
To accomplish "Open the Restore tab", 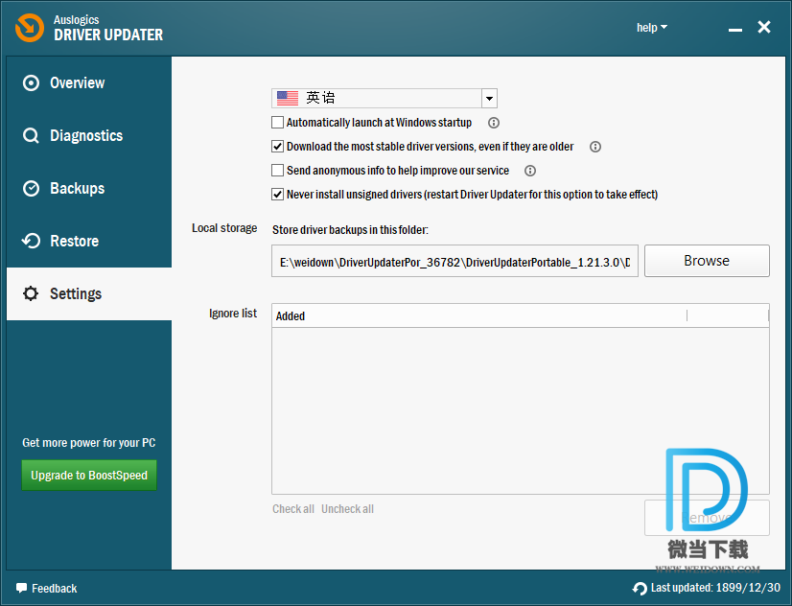I will 89,241.
